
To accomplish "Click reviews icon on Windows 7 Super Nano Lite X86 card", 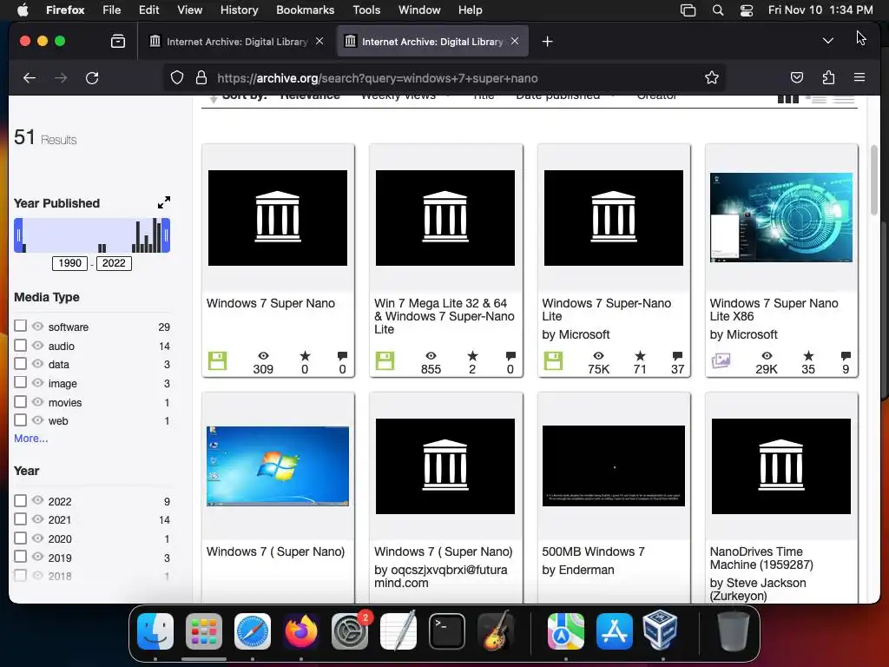I will click(846, 355).
